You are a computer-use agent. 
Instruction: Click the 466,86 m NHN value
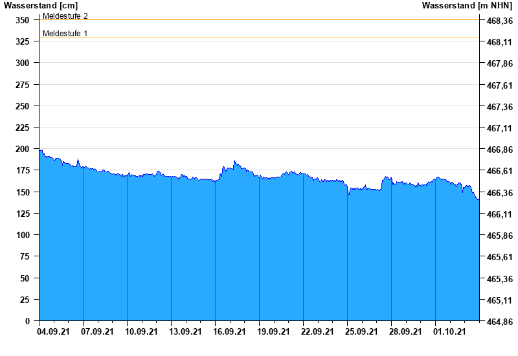click(x=500, y=150)
